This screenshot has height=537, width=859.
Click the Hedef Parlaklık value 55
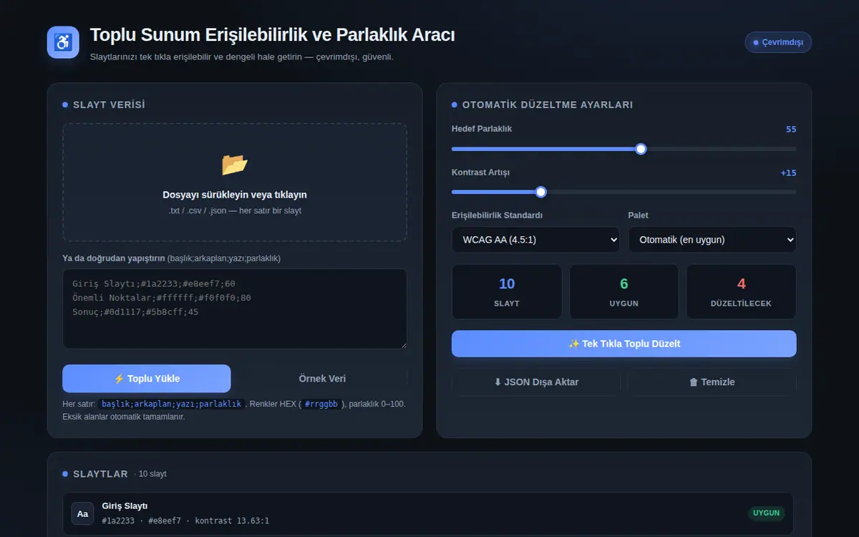[x=791, y=130]
